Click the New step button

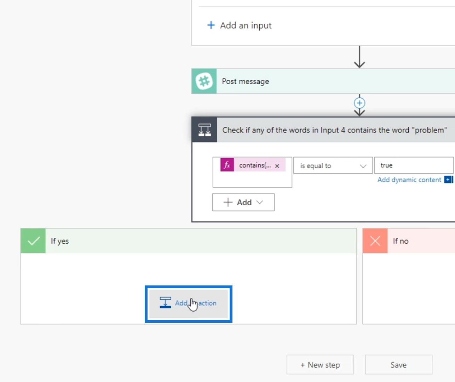(320, 365)
